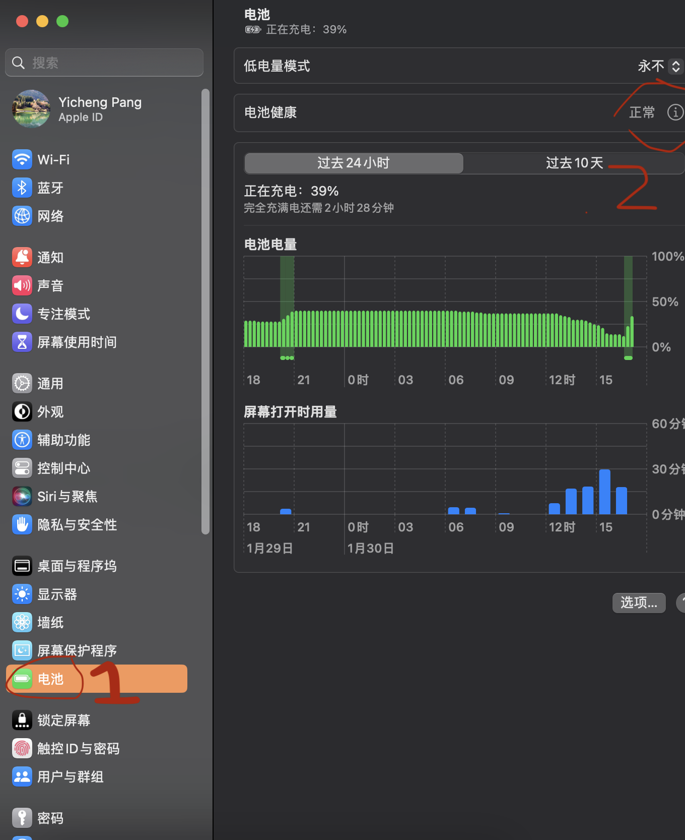Image resolution: width=685 pixels, height=840 pixels.
Task: Open Yicheng Pang Apple ID account
Action: (100, 109)
